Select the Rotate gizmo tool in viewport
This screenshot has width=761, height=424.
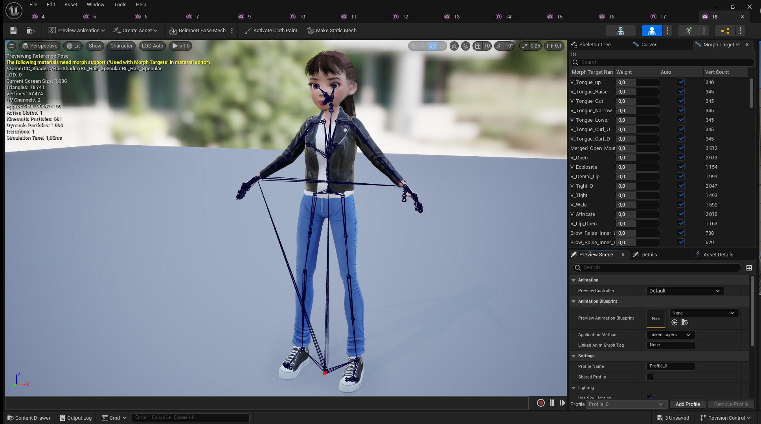tap(433, 46)
